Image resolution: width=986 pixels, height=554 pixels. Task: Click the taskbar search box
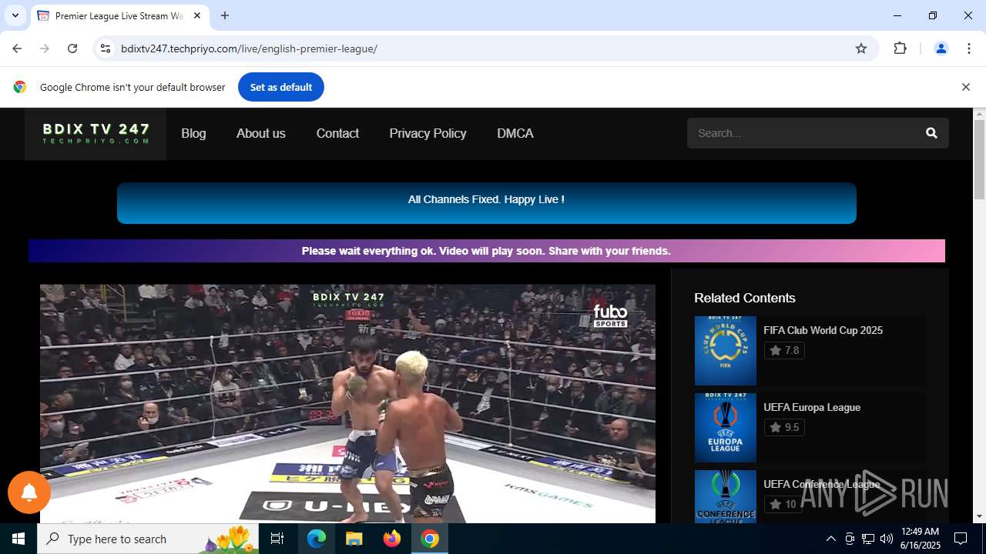[x=149, y=539]
